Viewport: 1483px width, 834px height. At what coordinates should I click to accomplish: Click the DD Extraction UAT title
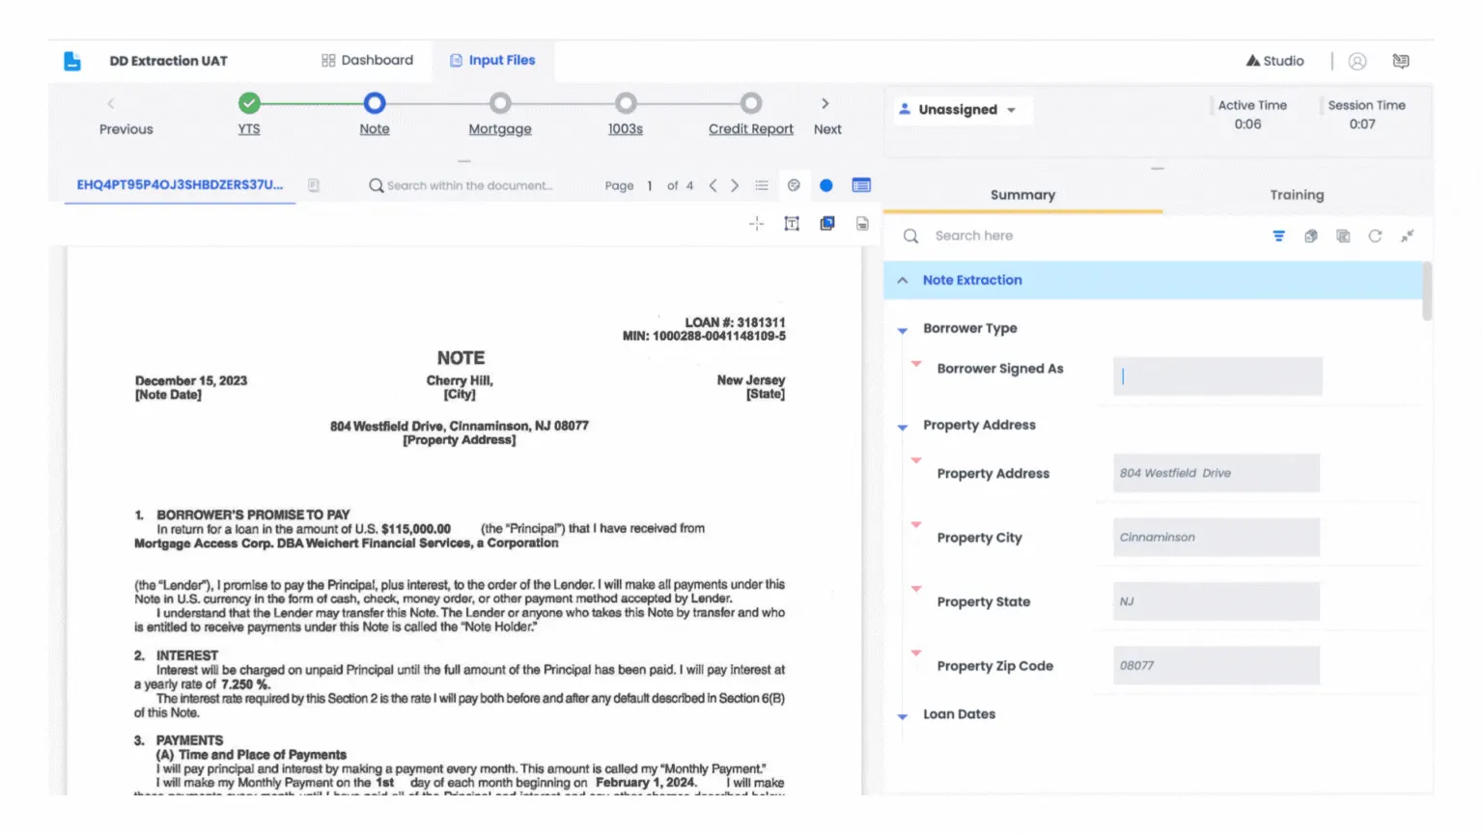[x=169, y=61]
